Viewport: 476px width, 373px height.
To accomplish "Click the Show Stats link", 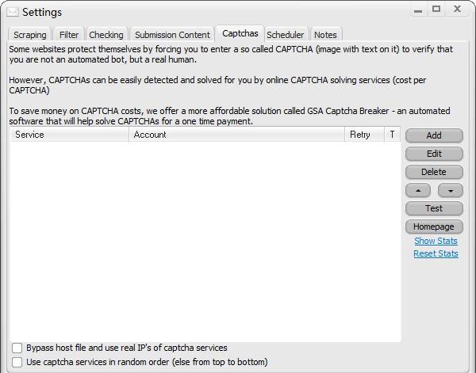I will pos(436,241).
